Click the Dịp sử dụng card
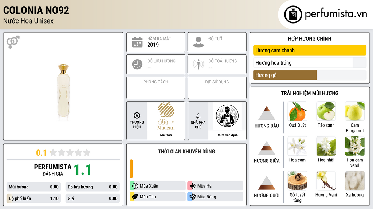 click(x=217, y=88)
